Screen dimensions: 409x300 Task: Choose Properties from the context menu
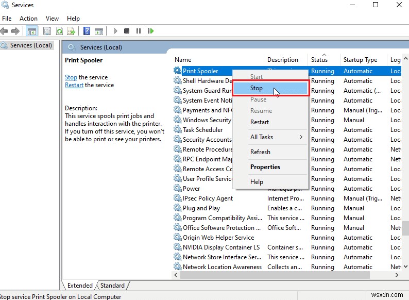[265, 167]
